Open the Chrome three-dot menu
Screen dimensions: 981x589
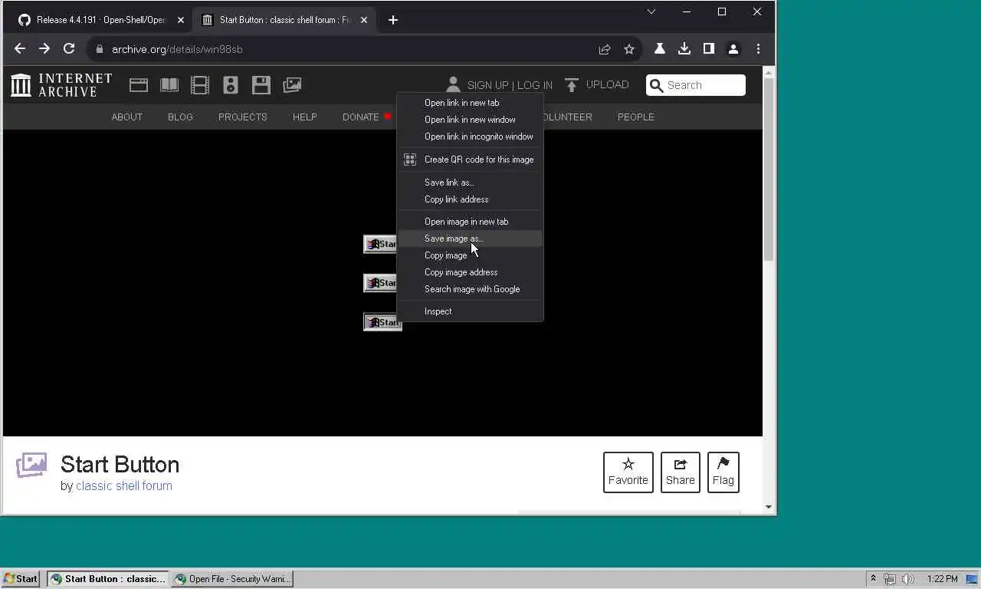[x=758, y=48]
